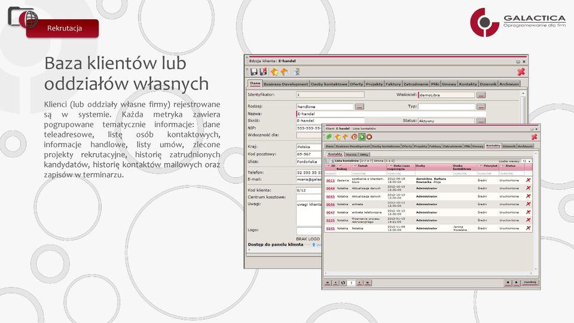Open Osoby kontaktowe tab in Edycja klienta
The image size is (574, 323).
point(329,84)
